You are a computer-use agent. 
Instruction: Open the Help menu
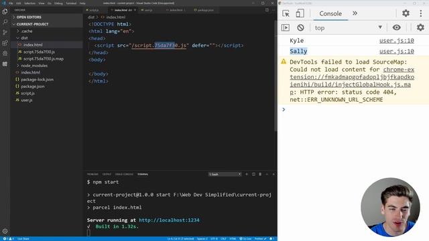[82, 3]
